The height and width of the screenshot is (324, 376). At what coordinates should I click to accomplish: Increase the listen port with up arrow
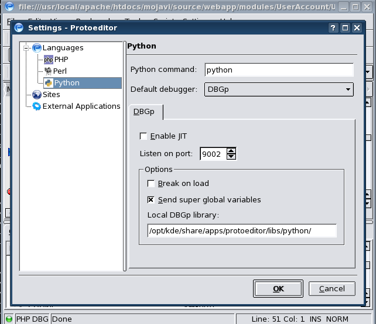coord(231,151)
